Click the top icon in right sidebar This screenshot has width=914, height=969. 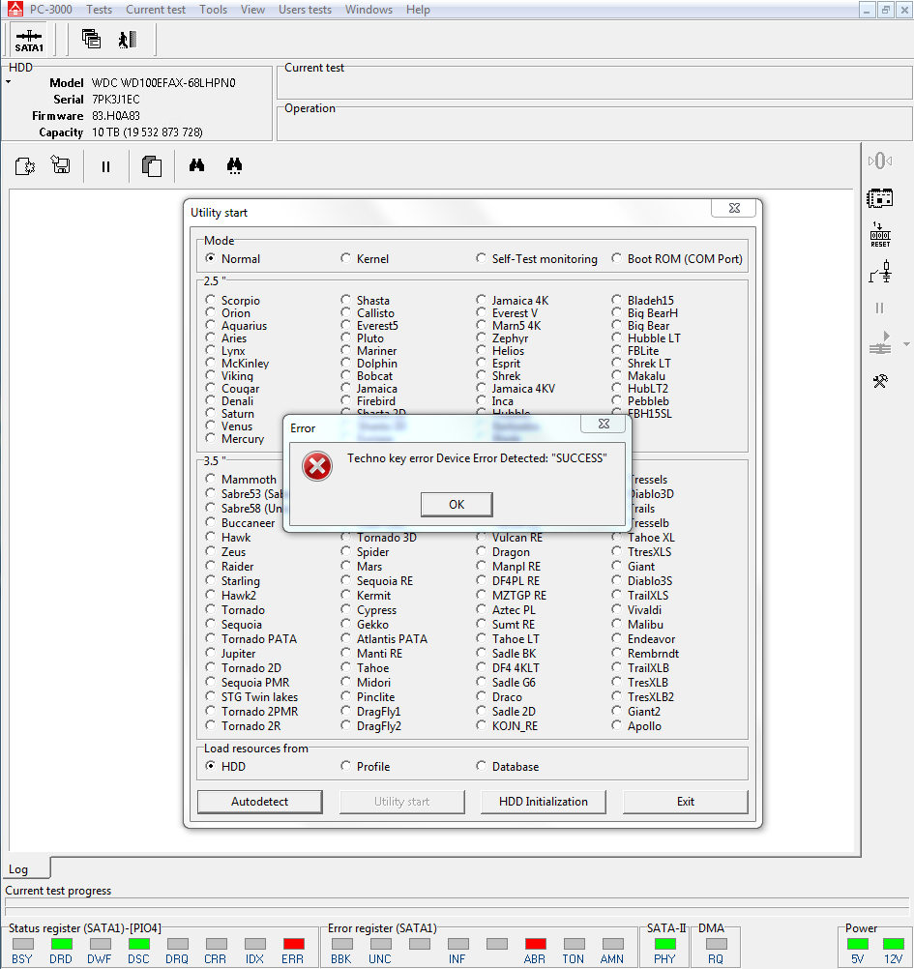click(x=879, y=161)
